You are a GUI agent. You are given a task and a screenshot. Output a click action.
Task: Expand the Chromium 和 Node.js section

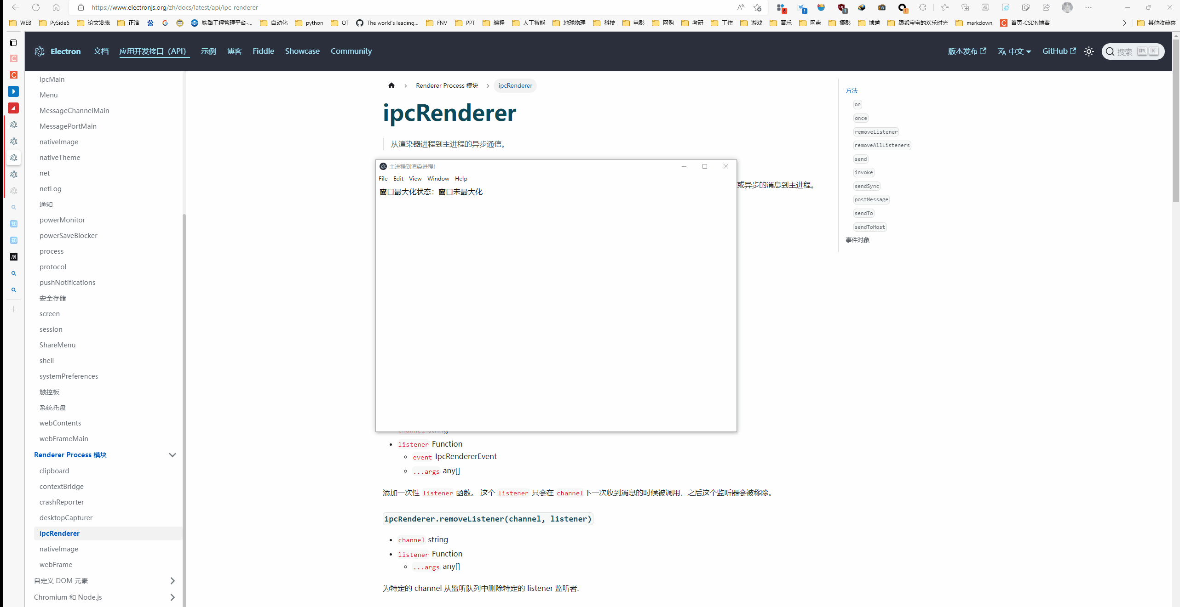click(173, 597)
